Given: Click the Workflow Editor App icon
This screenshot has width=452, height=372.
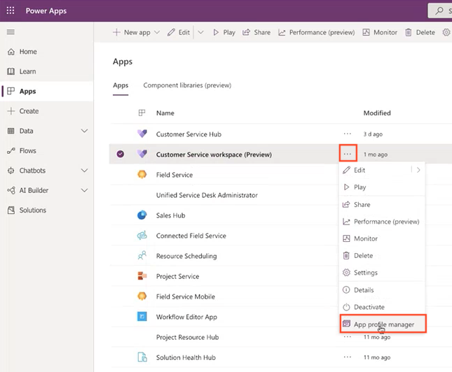Looking at the screenshot, I should click(x=142, y=317).
